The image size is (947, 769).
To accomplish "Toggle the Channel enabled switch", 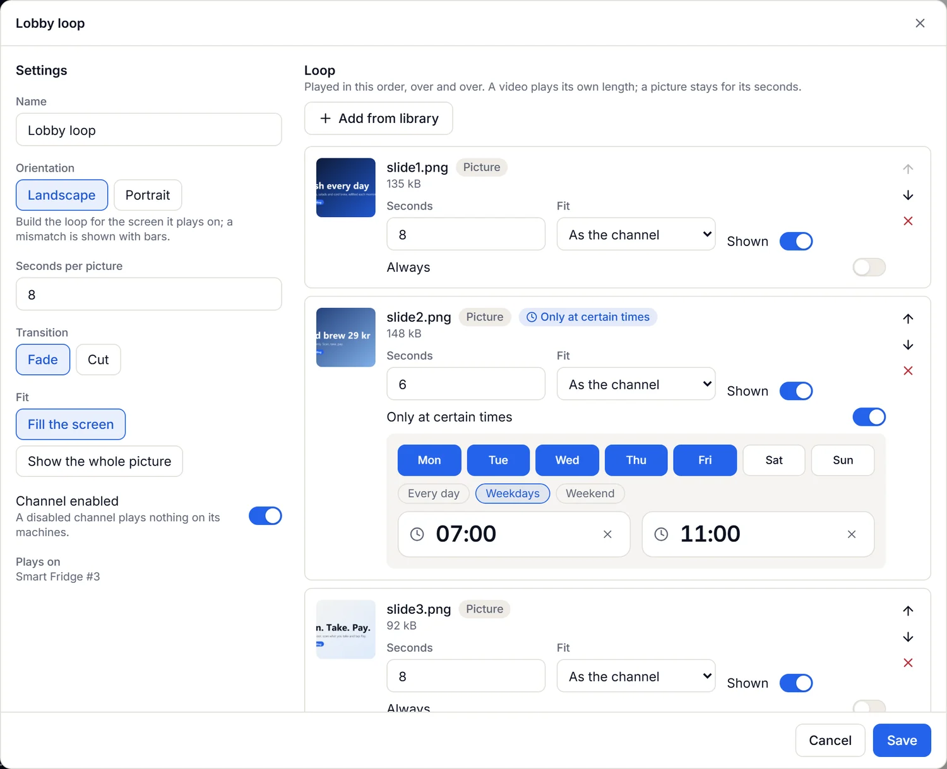I will pos(265,516).
